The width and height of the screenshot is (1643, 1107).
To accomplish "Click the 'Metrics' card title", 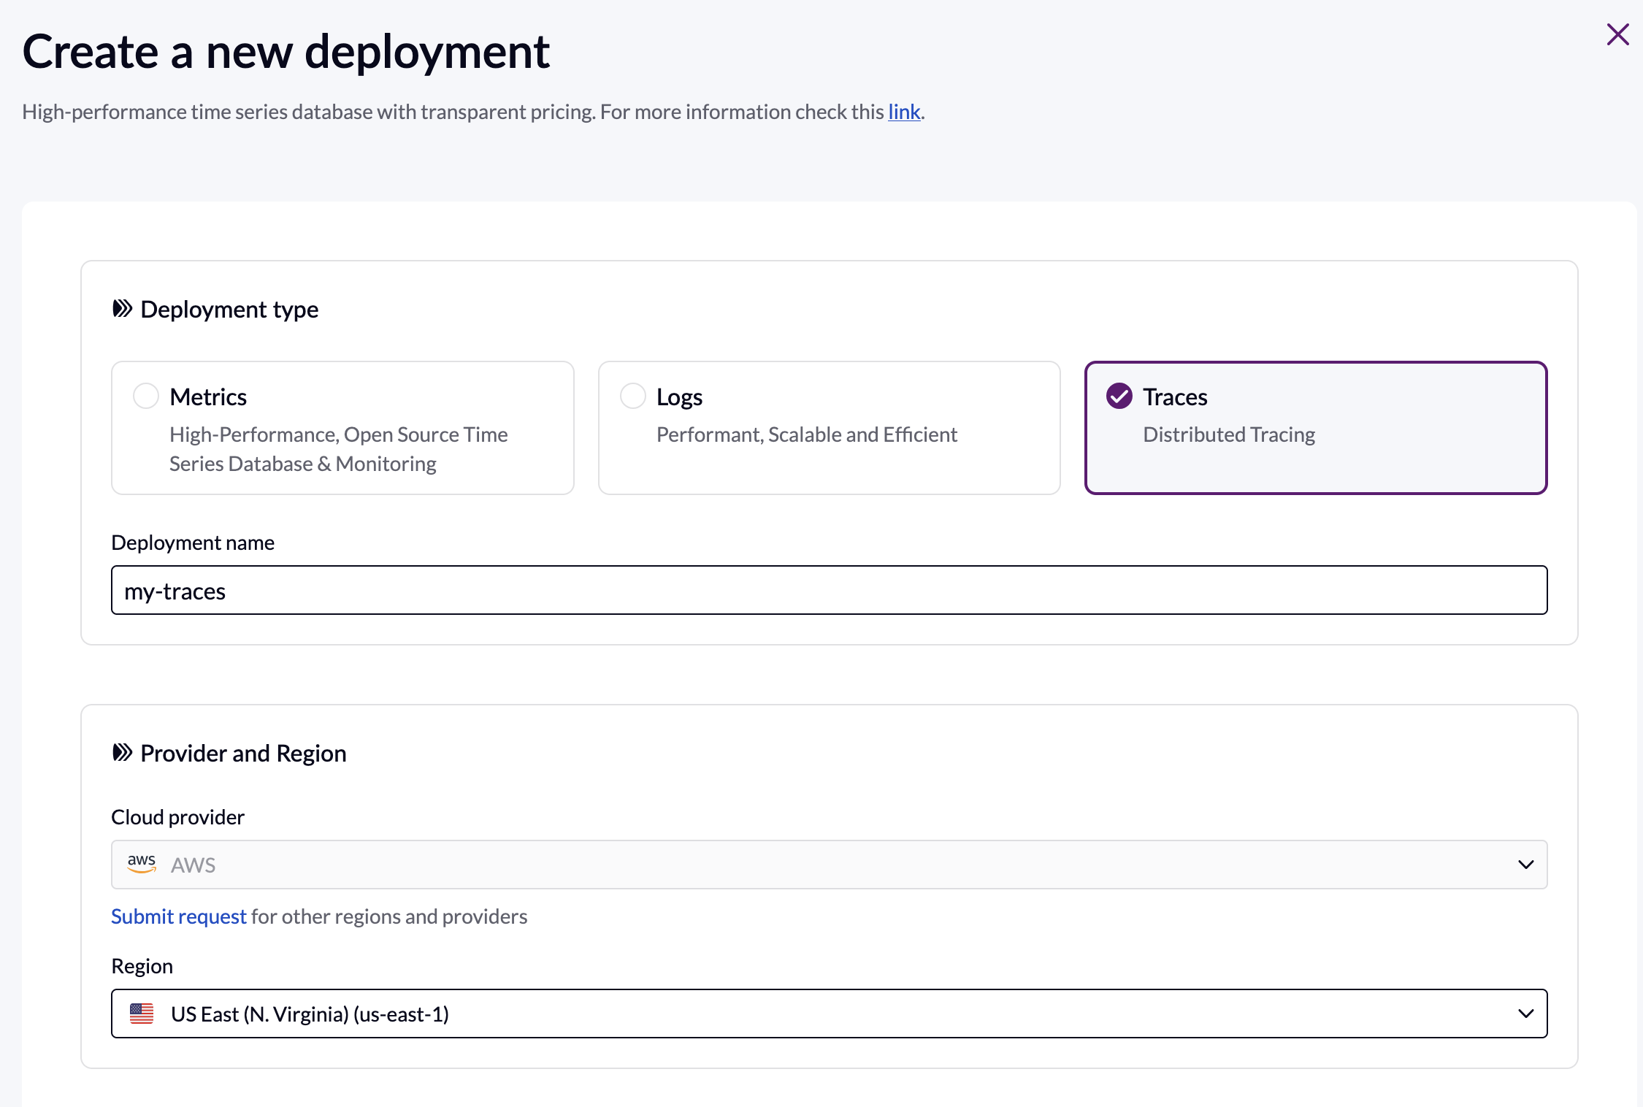I will (208, 397).
